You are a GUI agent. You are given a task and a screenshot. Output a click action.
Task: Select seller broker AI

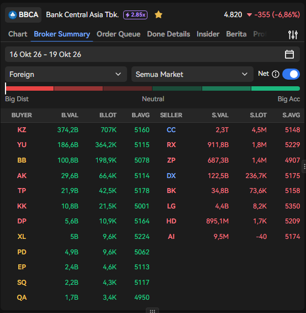(x=171, y=237)
